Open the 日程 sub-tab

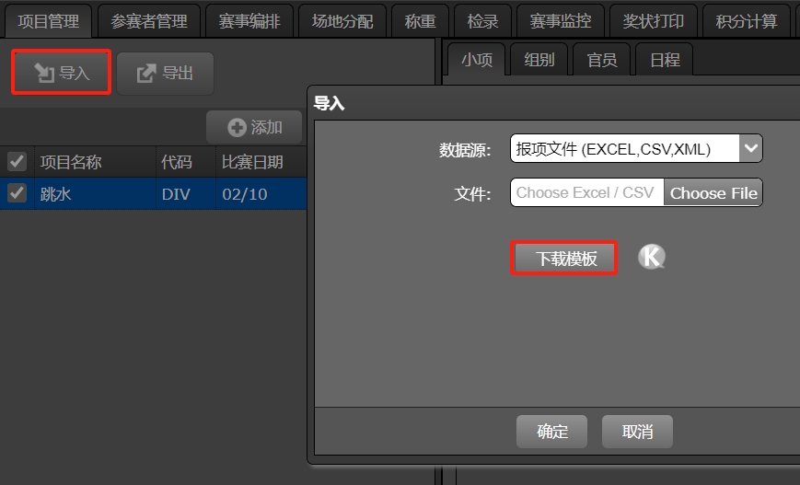pos(665,60)
